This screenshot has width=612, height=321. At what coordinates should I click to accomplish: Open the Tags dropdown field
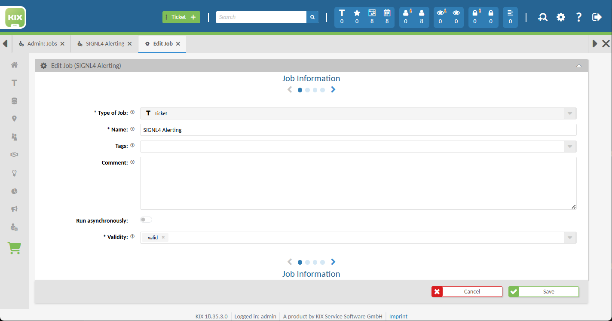pos(570,146)
